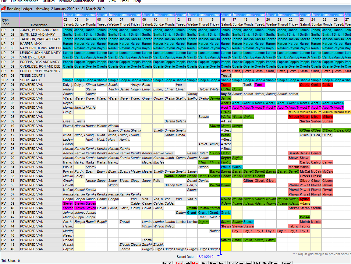Open the Utilities menu
Screen dimensions: 351x264
[48, 1]
